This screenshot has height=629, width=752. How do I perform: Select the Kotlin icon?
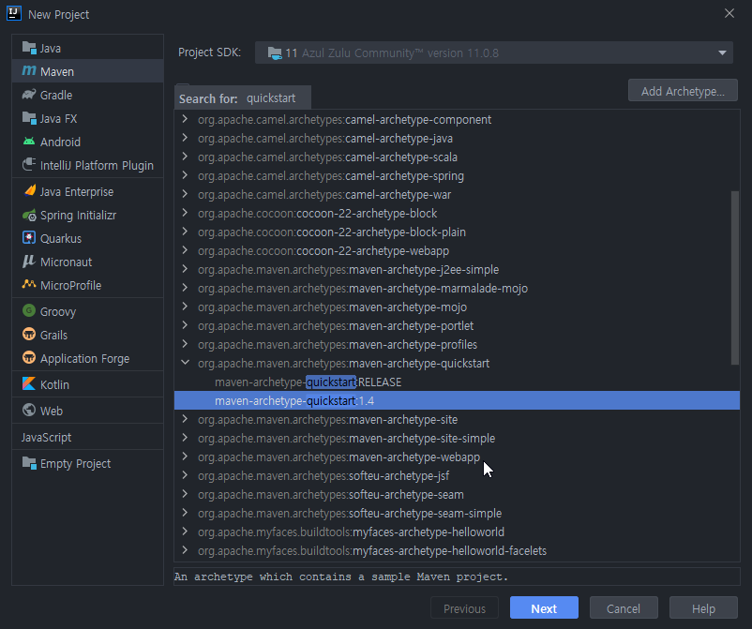point(29,383)
